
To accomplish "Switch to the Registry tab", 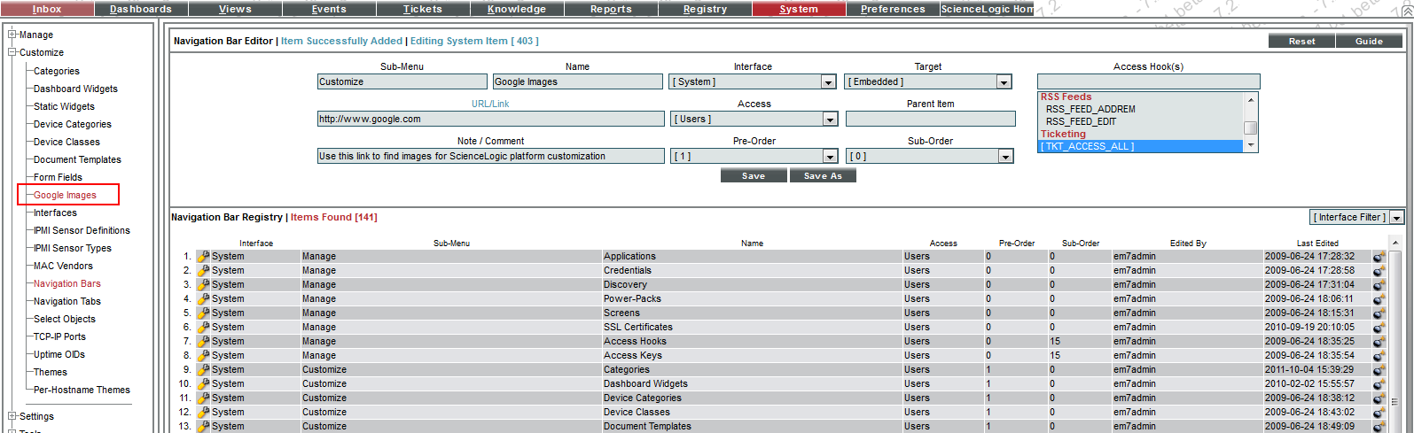I will coord(705,9).
